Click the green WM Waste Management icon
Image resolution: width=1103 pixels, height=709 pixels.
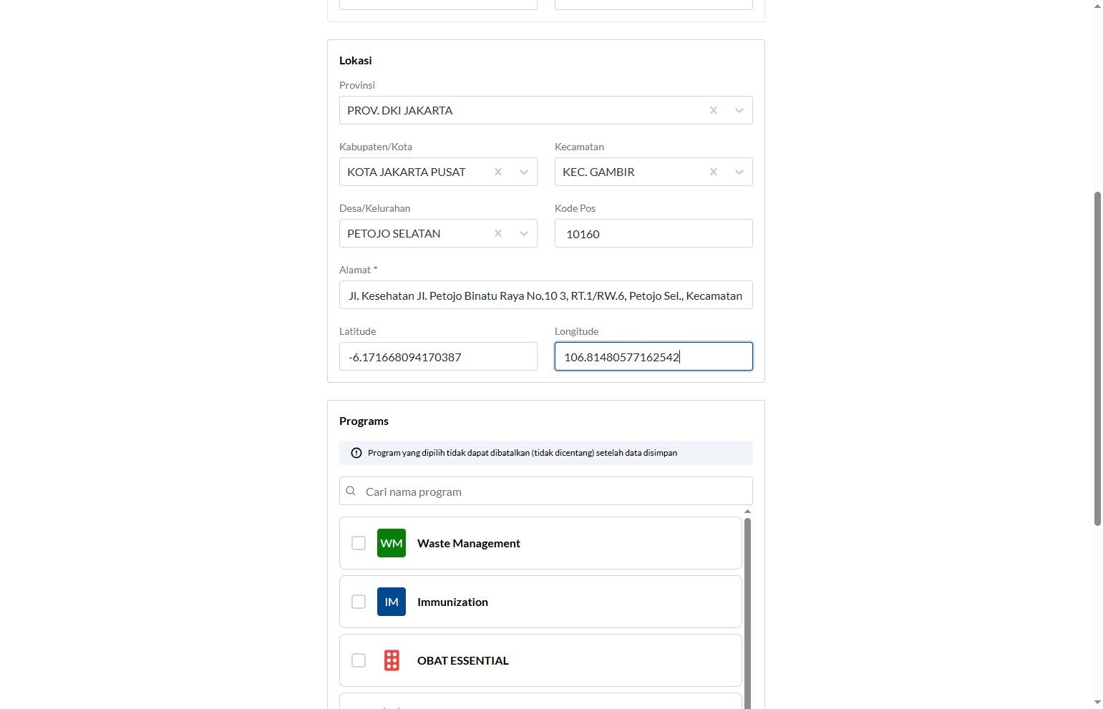[392, 543]
